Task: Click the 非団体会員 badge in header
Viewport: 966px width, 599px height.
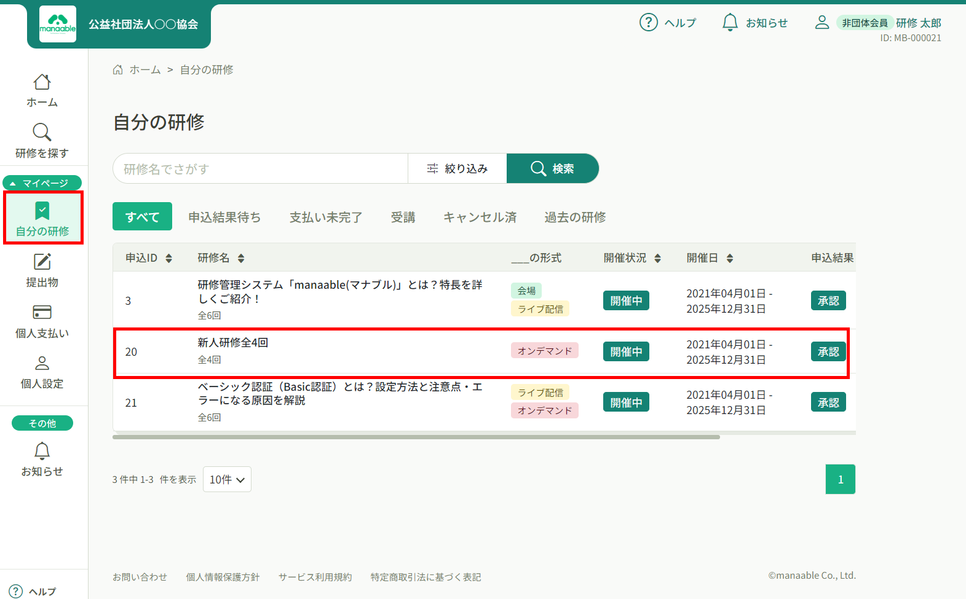Action: point(865,23)
